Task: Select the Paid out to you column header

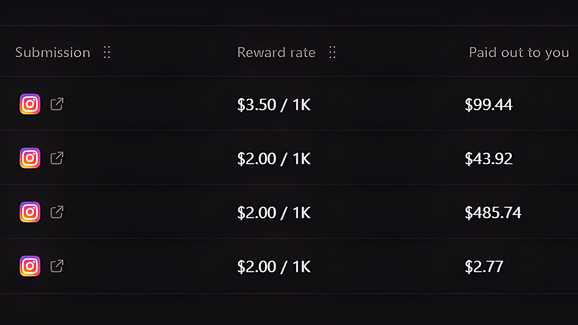Action: pyautogui.click(x=519, y=53)
